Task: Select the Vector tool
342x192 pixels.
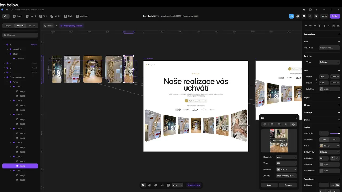Action: [x=56, y=16]
